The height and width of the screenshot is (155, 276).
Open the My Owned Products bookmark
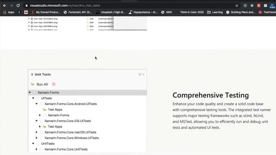[46, 12]
